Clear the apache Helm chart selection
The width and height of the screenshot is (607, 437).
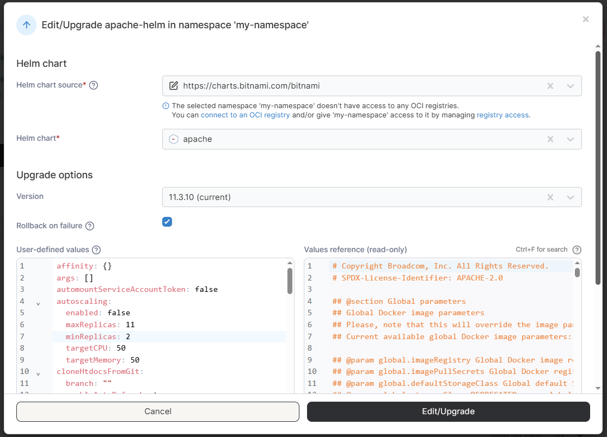(550, 139)
